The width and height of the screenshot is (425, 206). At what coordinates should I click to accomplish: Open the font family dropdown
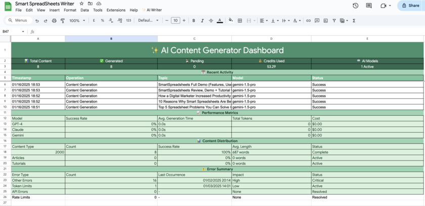pos(148,21)
